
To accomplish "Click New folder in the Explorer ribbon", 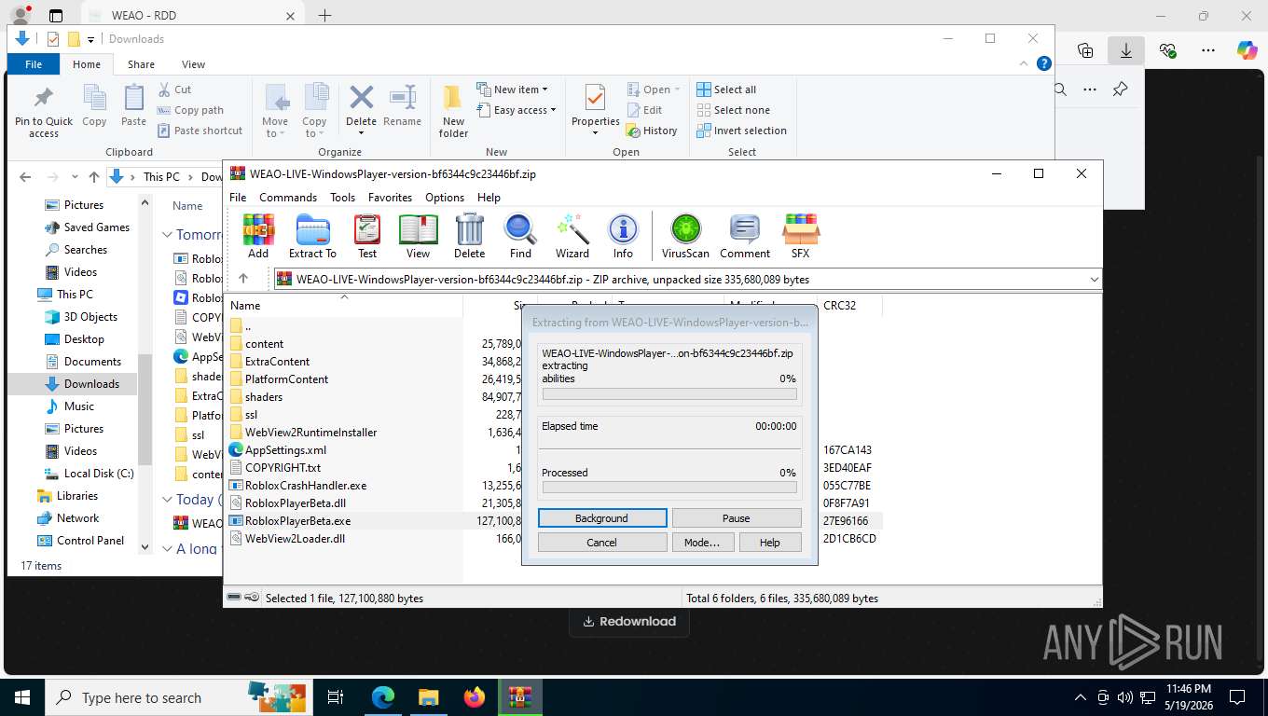I will pos(453,112).
